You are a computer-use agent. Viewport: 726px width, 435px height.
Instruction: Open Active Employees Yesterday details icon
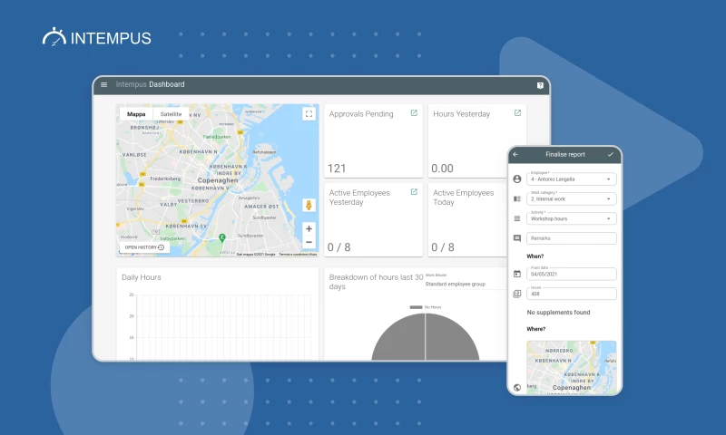point(414,192)
